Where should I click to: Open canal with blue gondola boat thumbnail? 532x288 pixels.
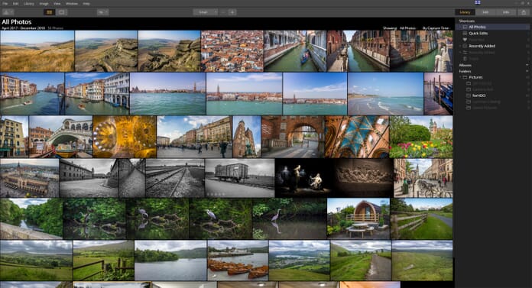pyautogui.click(x=295, y=51)
